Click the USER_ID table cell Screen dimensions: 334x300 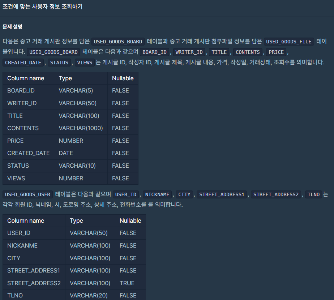34,233
